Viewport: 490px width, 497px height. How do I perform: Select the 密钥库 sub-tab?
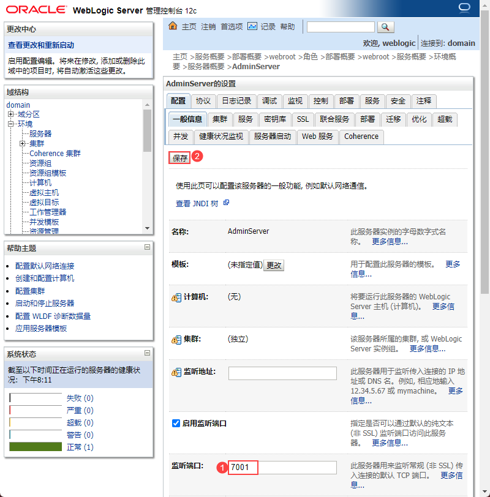[275, 119]
